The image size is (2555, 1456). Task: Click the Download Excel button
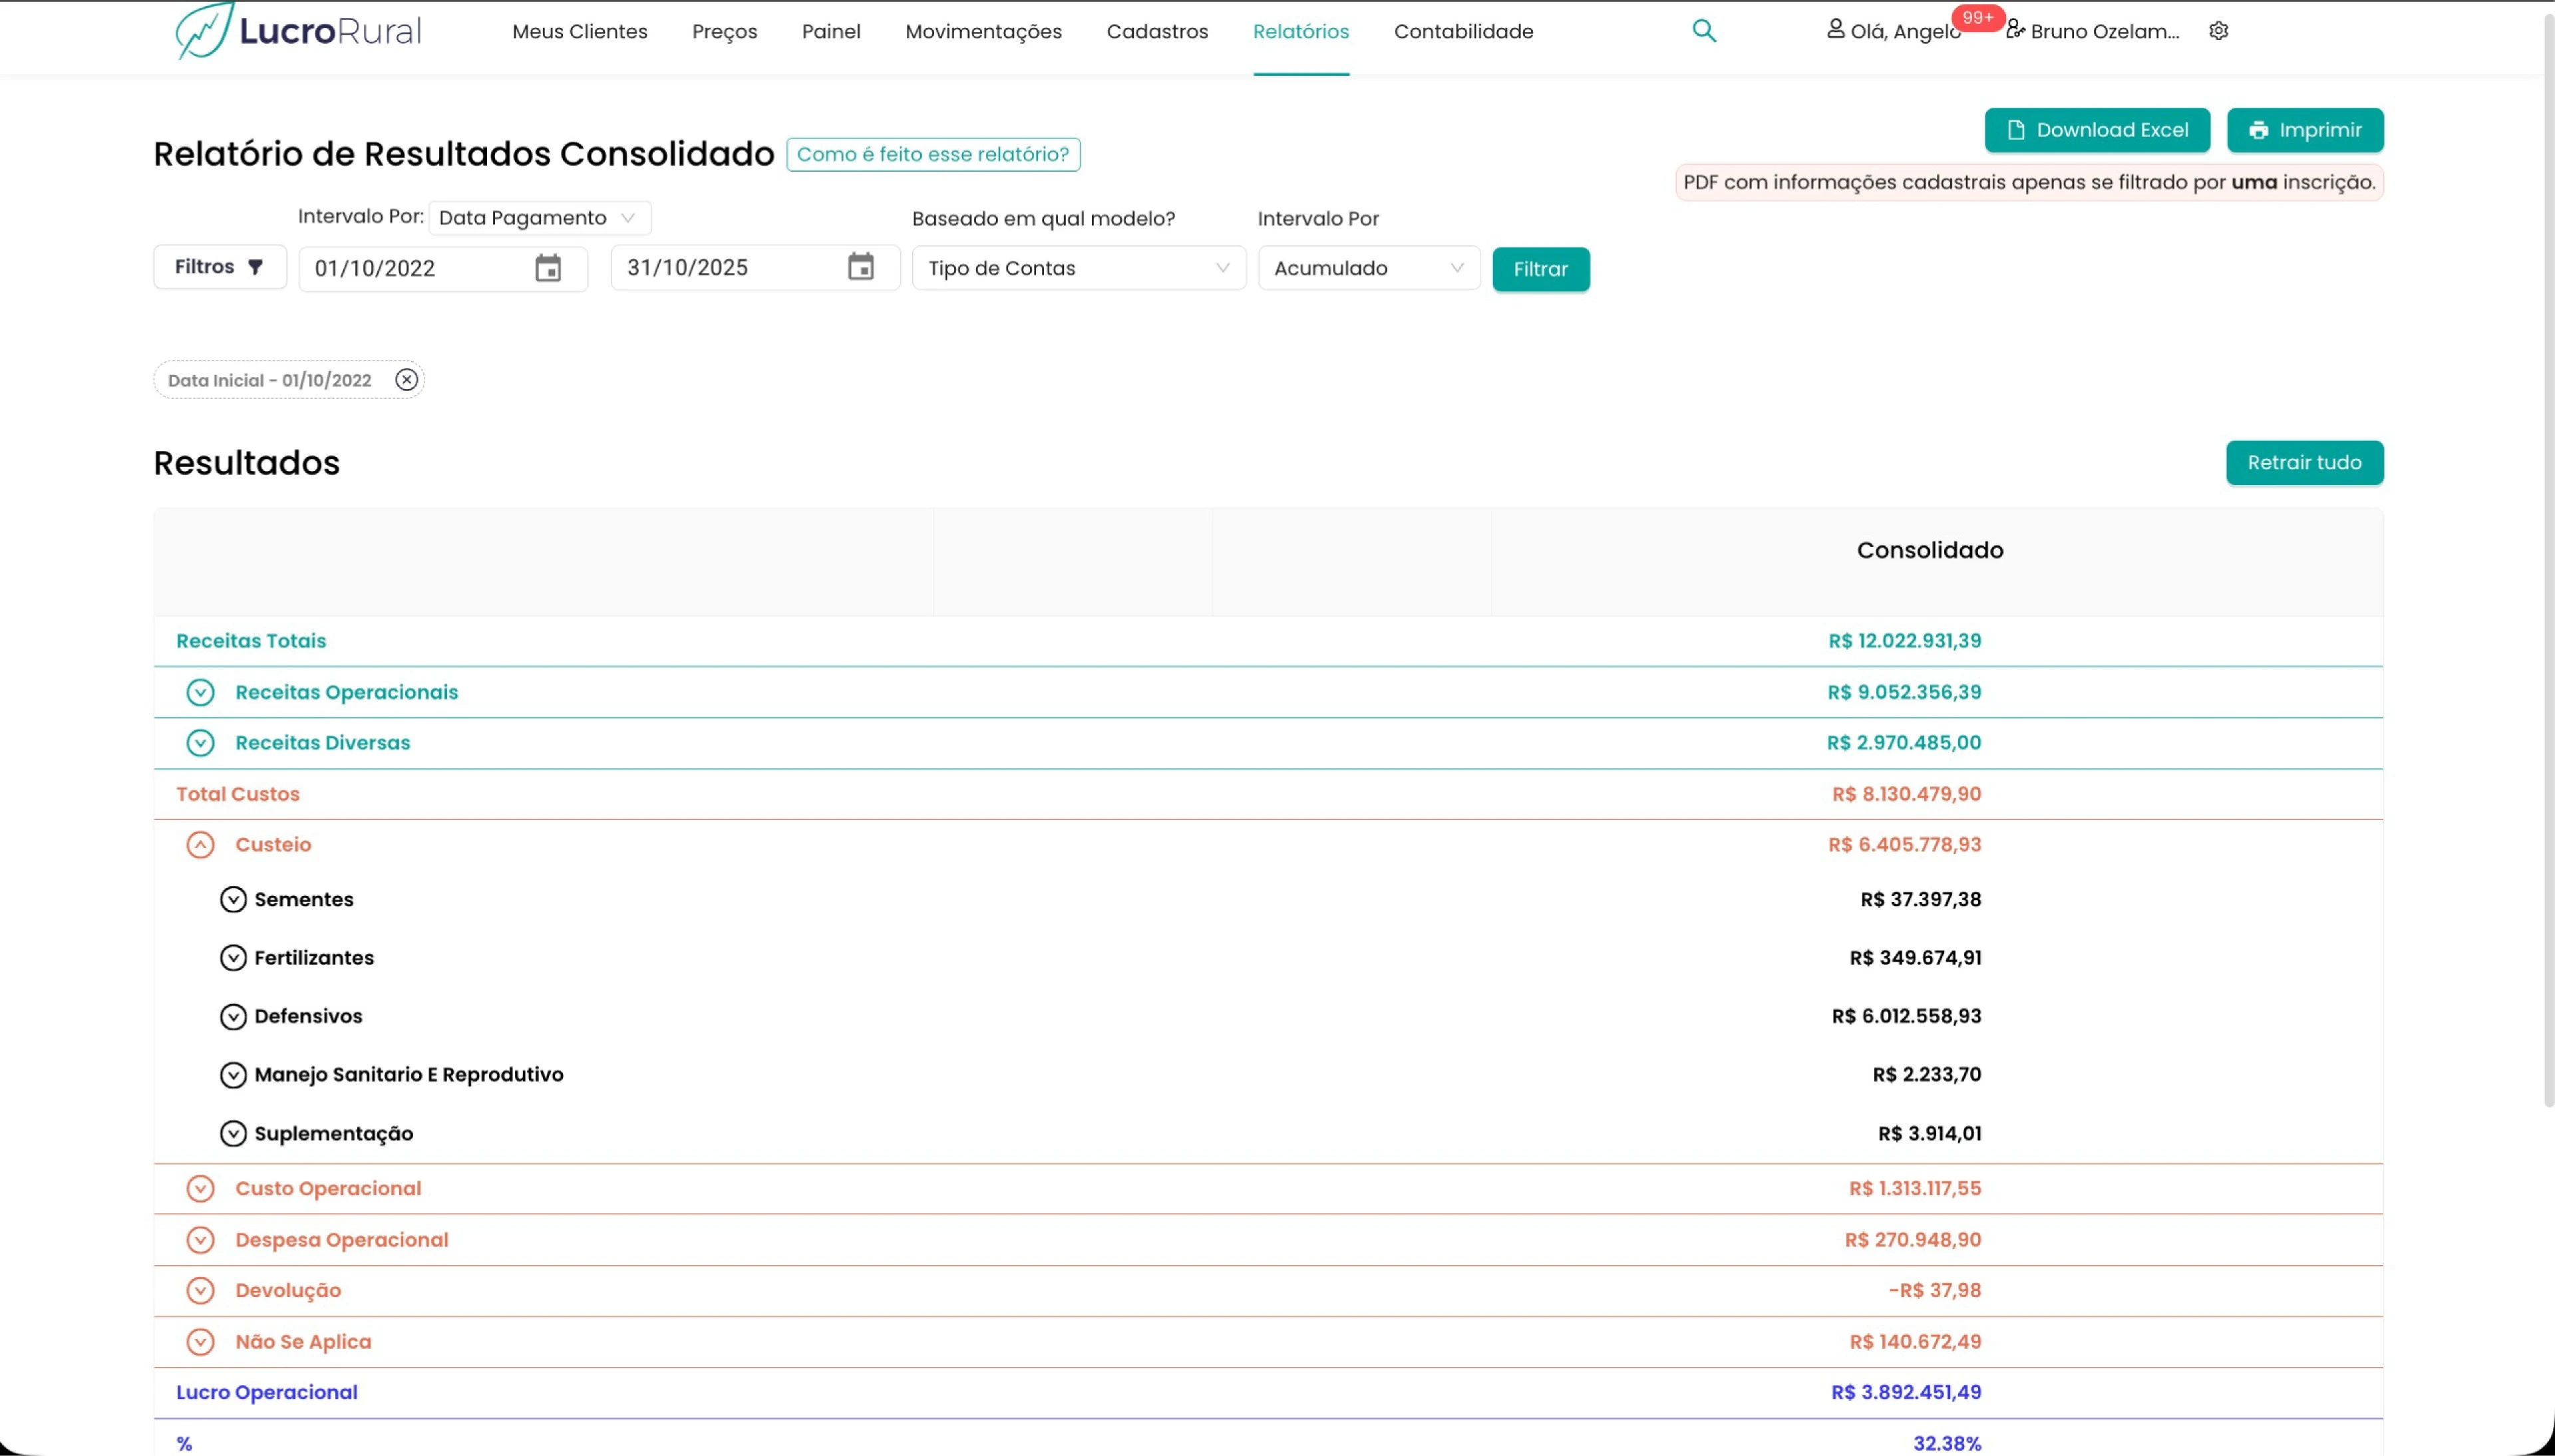pos(2096,130)
